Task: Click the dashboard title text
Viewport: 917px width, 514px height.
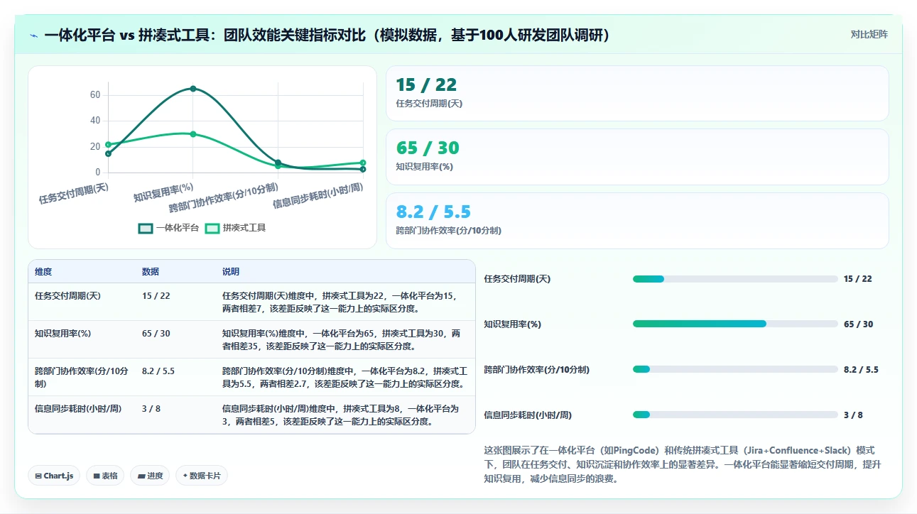Action: click(327, 35)
